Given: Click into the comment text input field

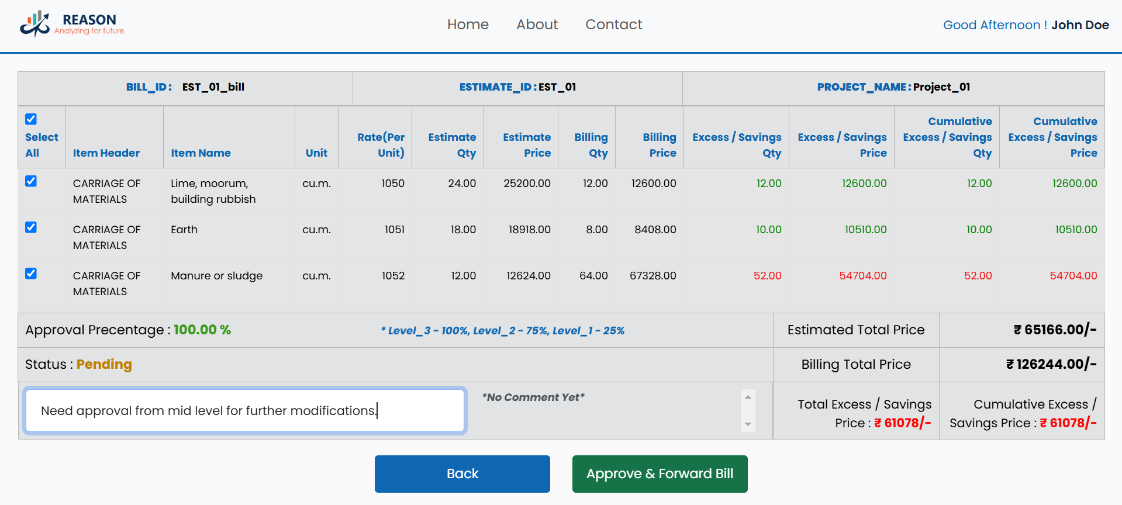Looking at the screenshot, I should click(245, 411).
